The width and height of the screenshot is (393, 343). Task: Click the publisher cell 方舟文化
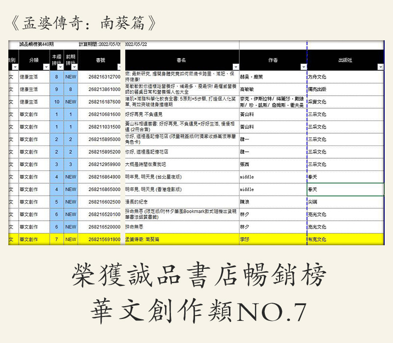[345, 77]
